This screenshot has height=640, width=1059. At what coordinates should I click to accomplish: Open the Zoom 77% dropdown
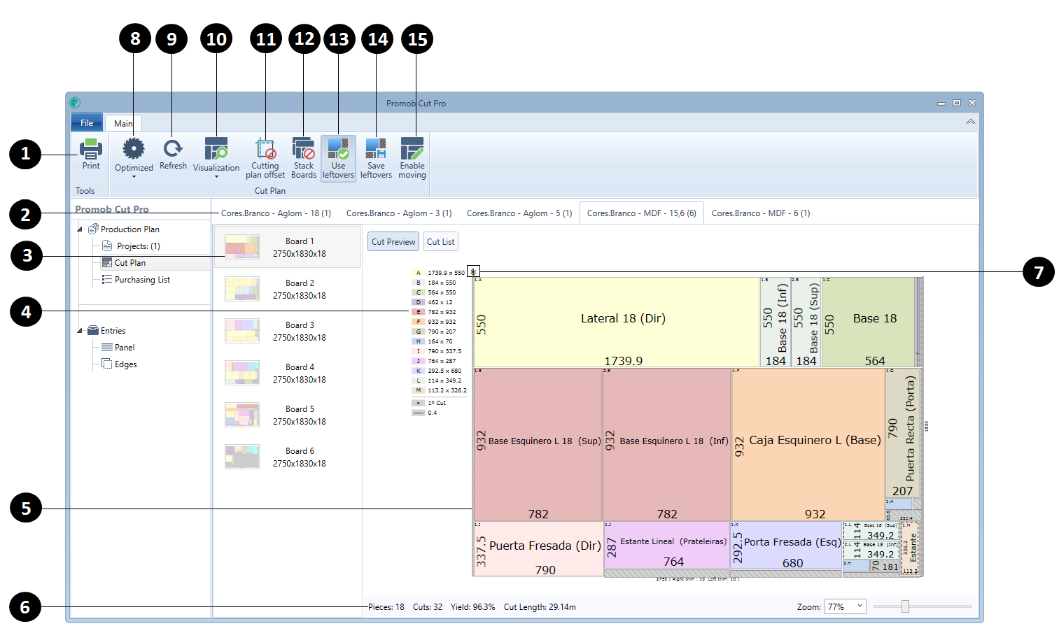click(x=846, y=606)
